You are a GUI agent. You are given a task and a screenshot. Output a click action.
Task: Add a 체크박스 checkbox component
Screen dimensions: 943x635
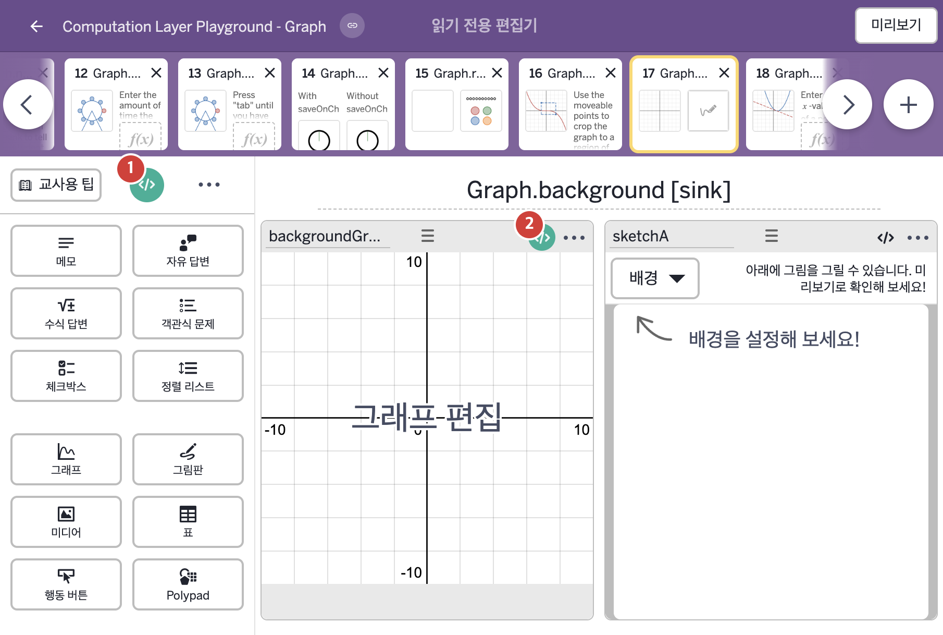pyautogui.click(x=66, y=376)
